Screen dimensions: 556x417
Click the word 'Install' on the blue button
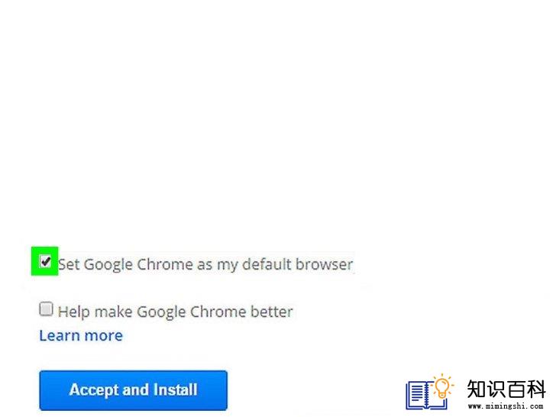175,390
